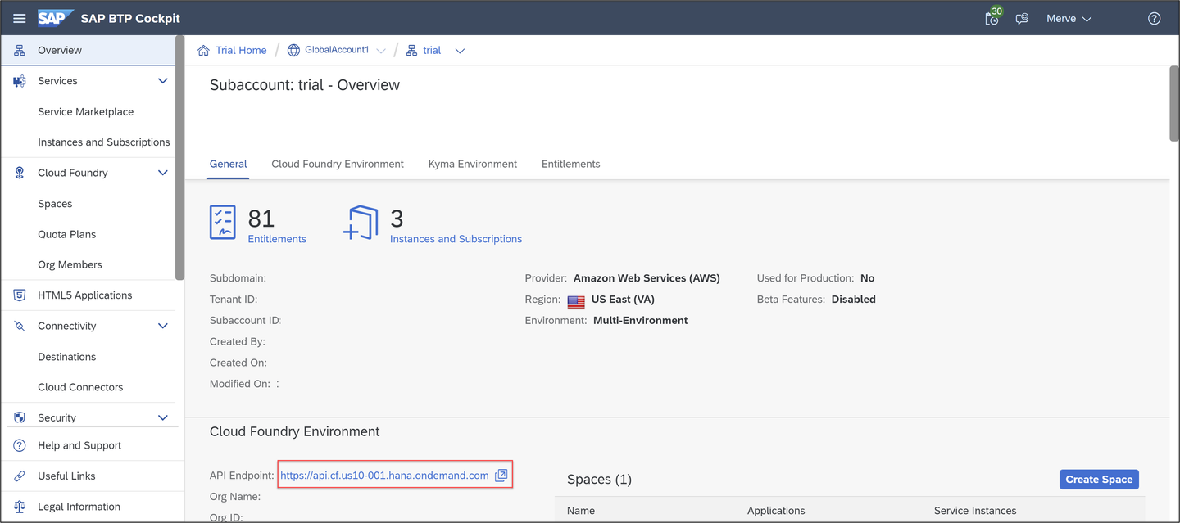Click the "Amazon Web Services (AWS)" provider value
The width and height of the screenshot is (1180, 523).
[x=647, y=278]
